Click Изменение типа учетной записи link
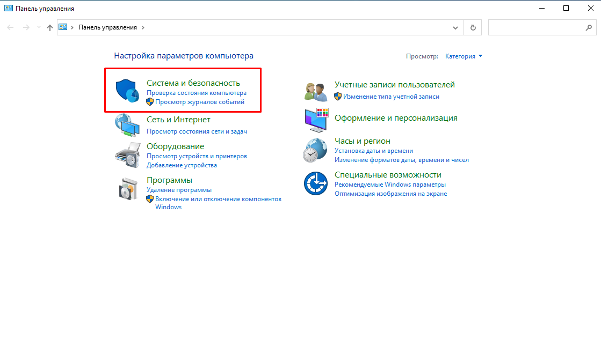The image size is (601, 339). point(392,97)
